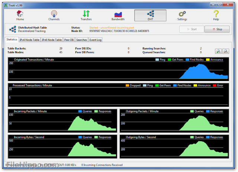Click 'OUT: 0.00 KB/s' in status bar
Viewport: 238px width, 172px height.
tap(67, 165)
